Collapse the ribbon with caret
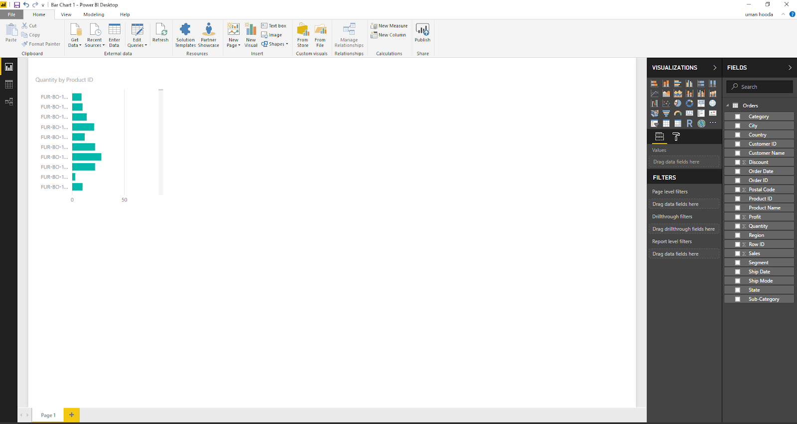Image resolution: width=797 pixels, height=424 pixels. tap(783, 14)
